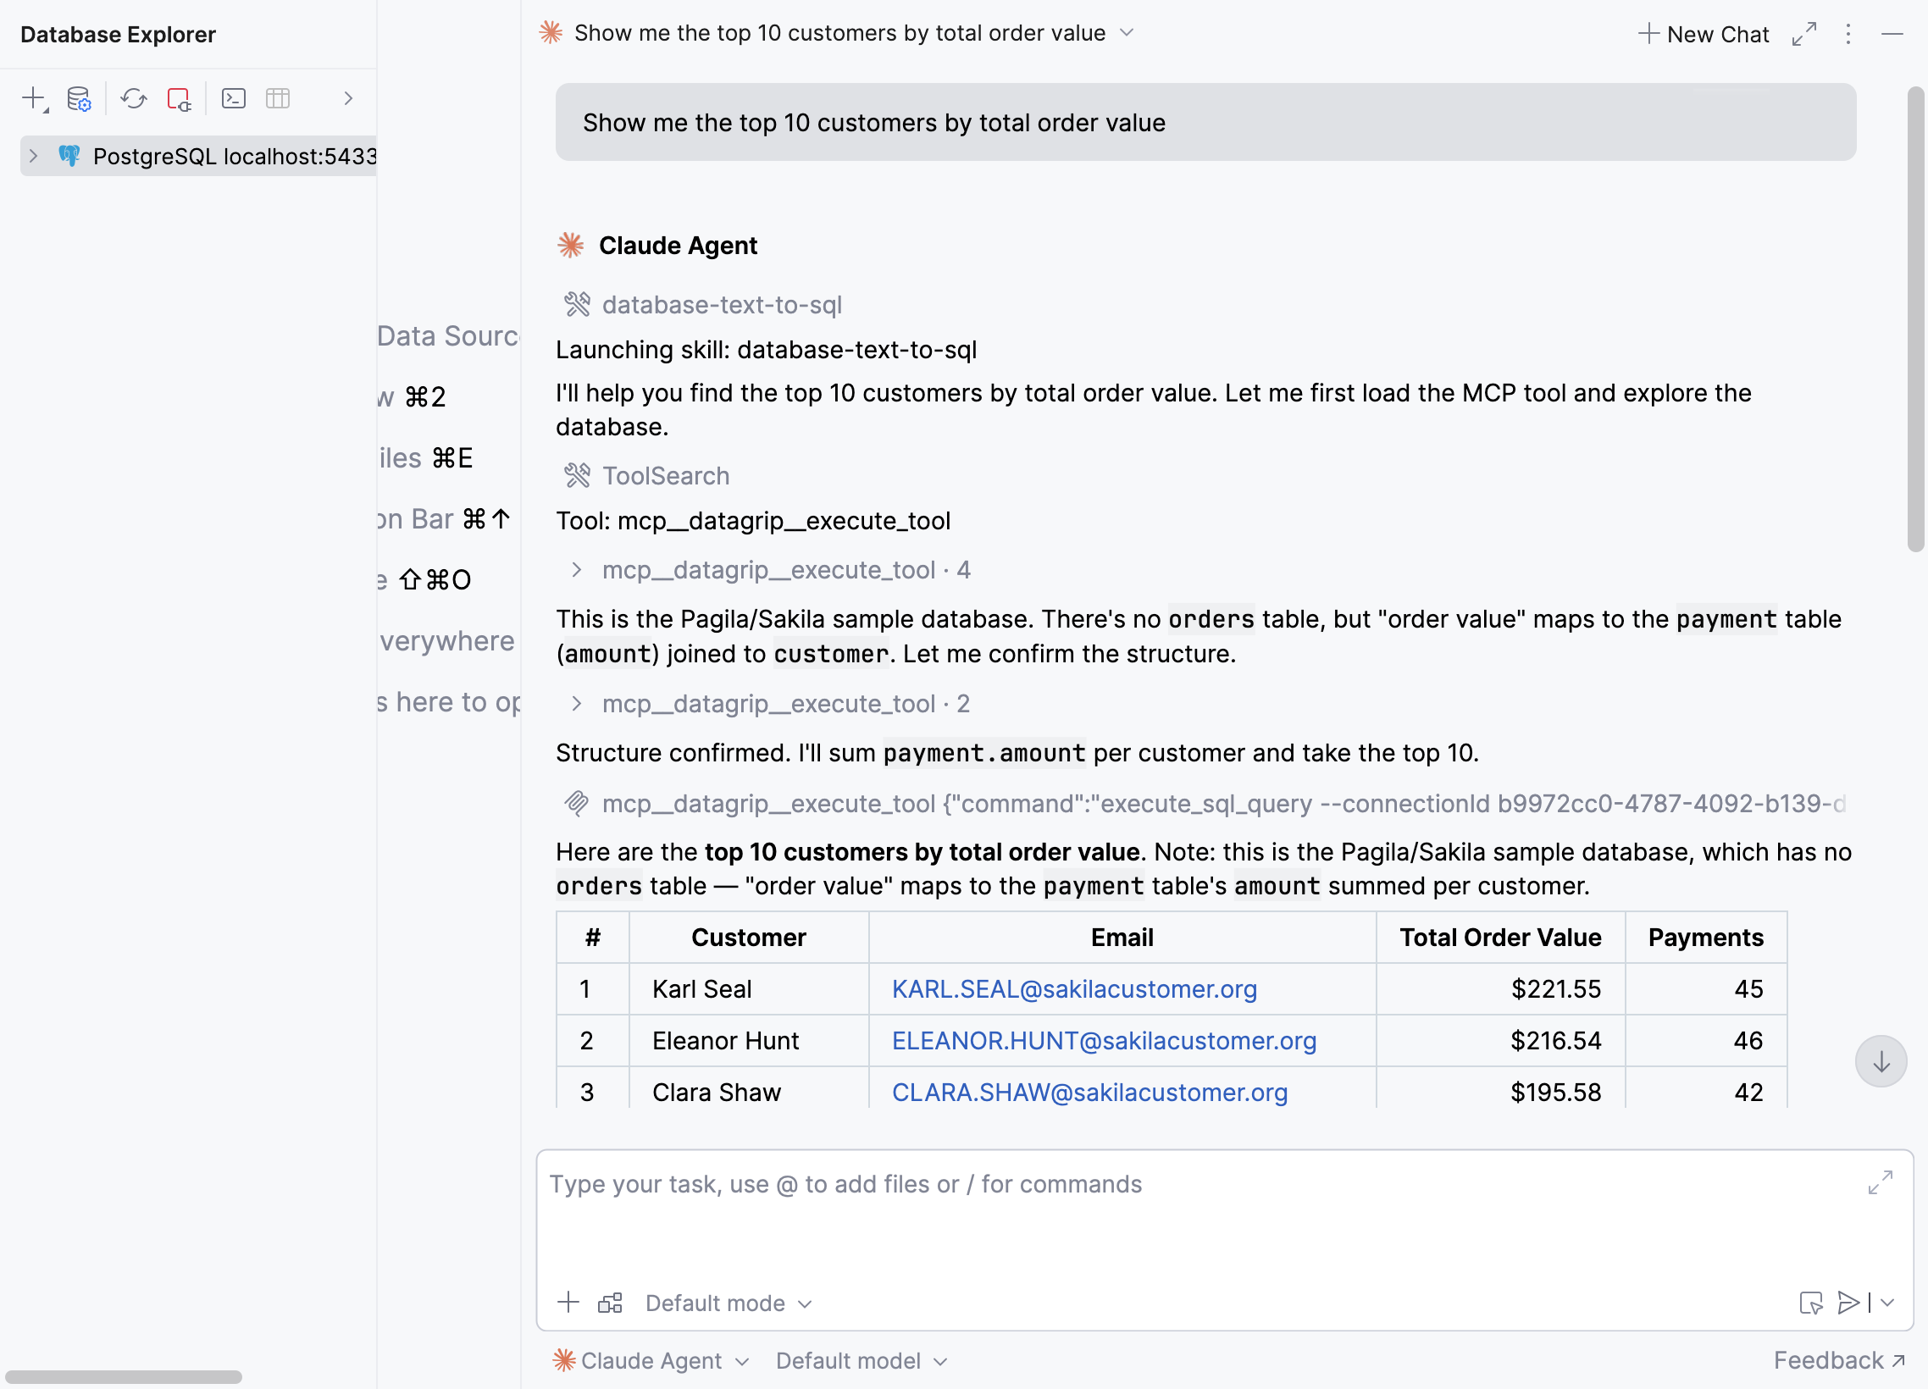Open the Default mode dropdown
The image size is (1928, 1389).
coord(729,1303)
